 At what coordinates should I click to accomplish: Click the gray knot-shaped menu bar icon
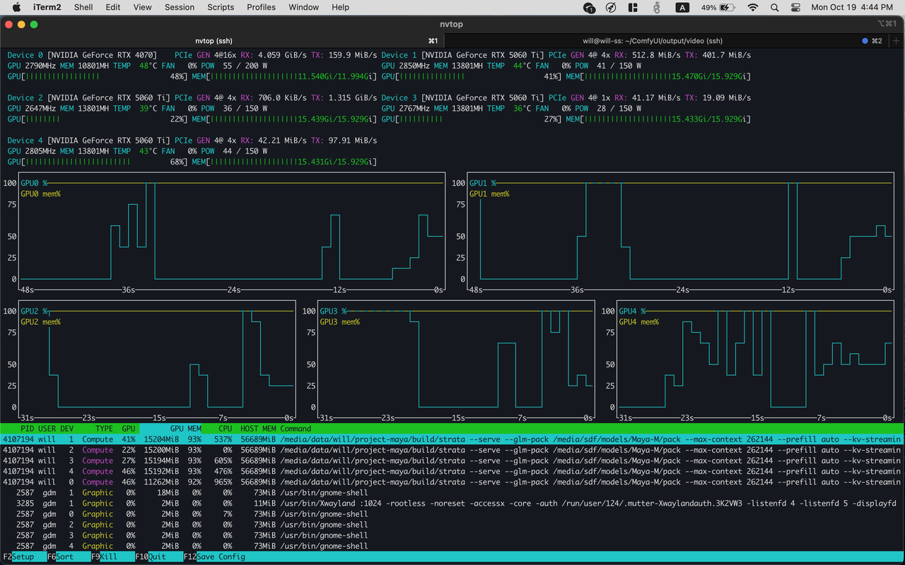point(657,7)
